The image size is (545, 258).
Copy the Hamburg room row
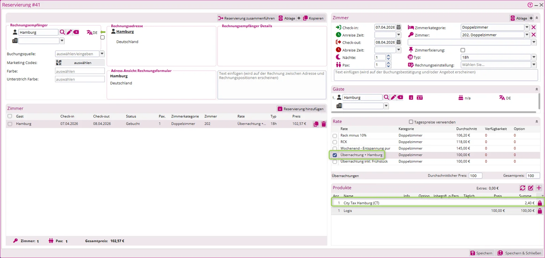[x=316, y=124]
